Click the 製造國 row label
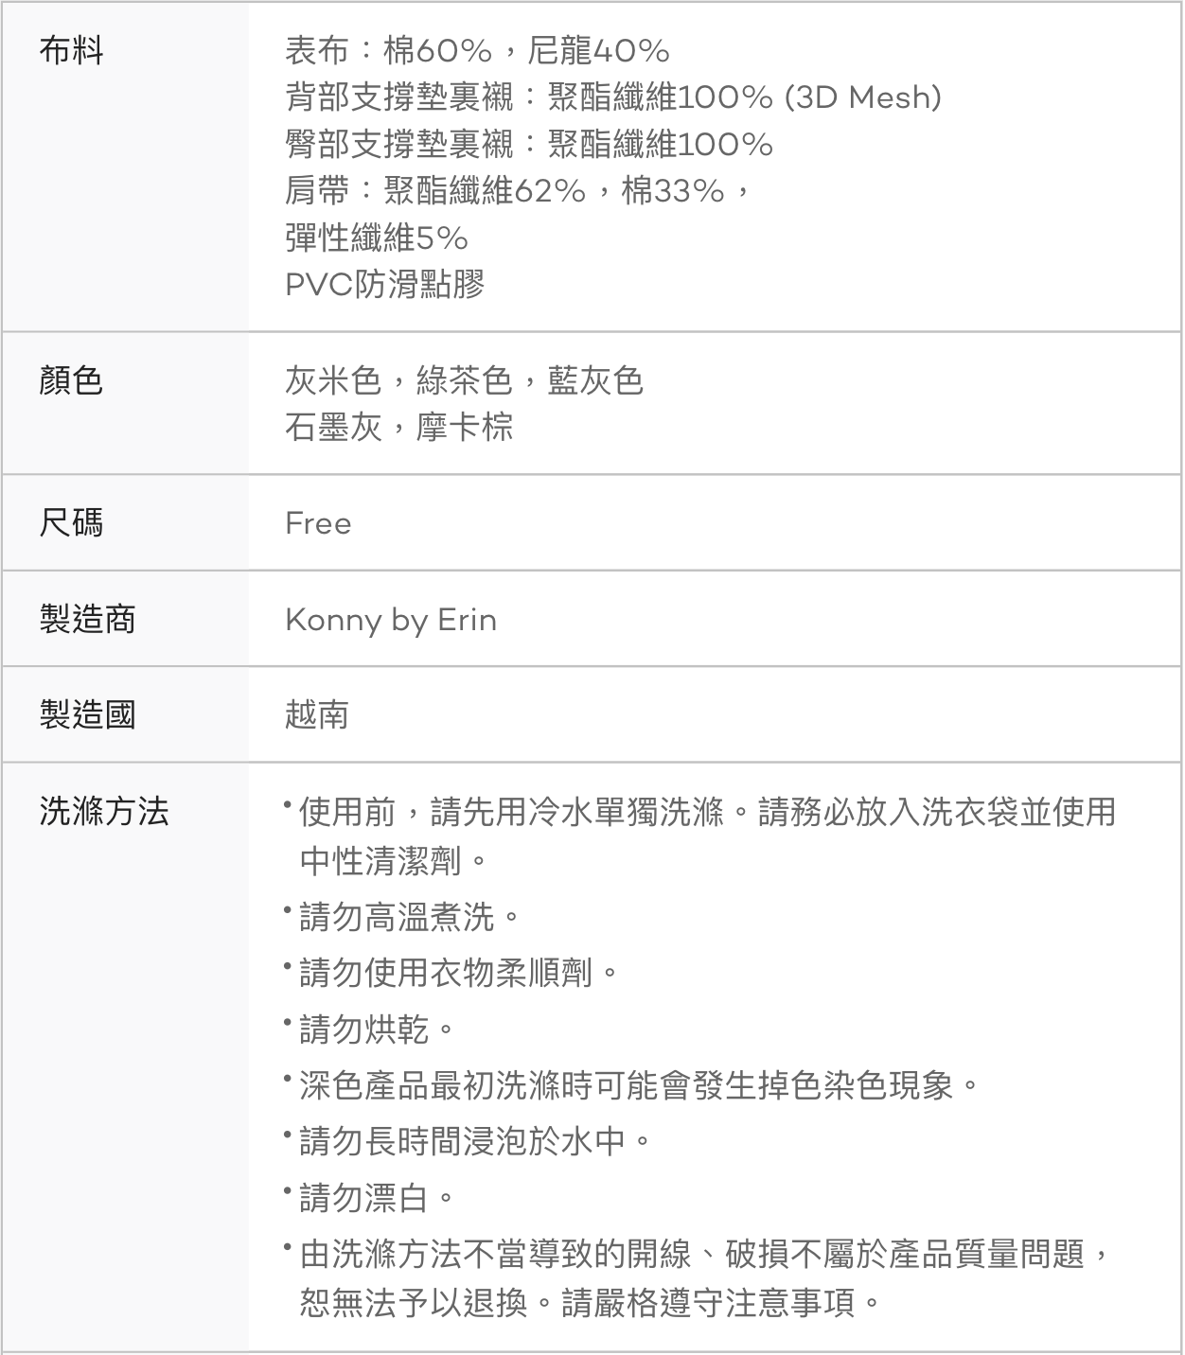 [x=87, y=714]
